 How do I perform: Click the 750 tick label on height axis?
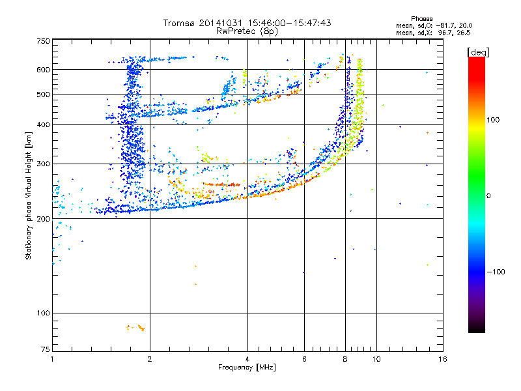click(43, 41)
